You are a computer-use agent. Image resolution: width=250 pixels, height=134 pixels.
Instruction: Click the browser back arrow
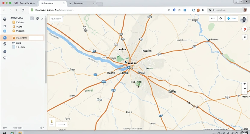point(5,10)
